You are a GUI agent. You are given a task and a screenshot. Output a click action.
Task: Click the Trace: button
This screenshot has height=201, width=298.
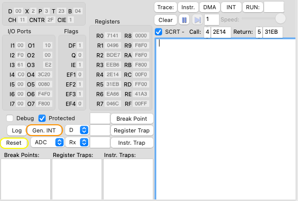(x=166, y=7)
